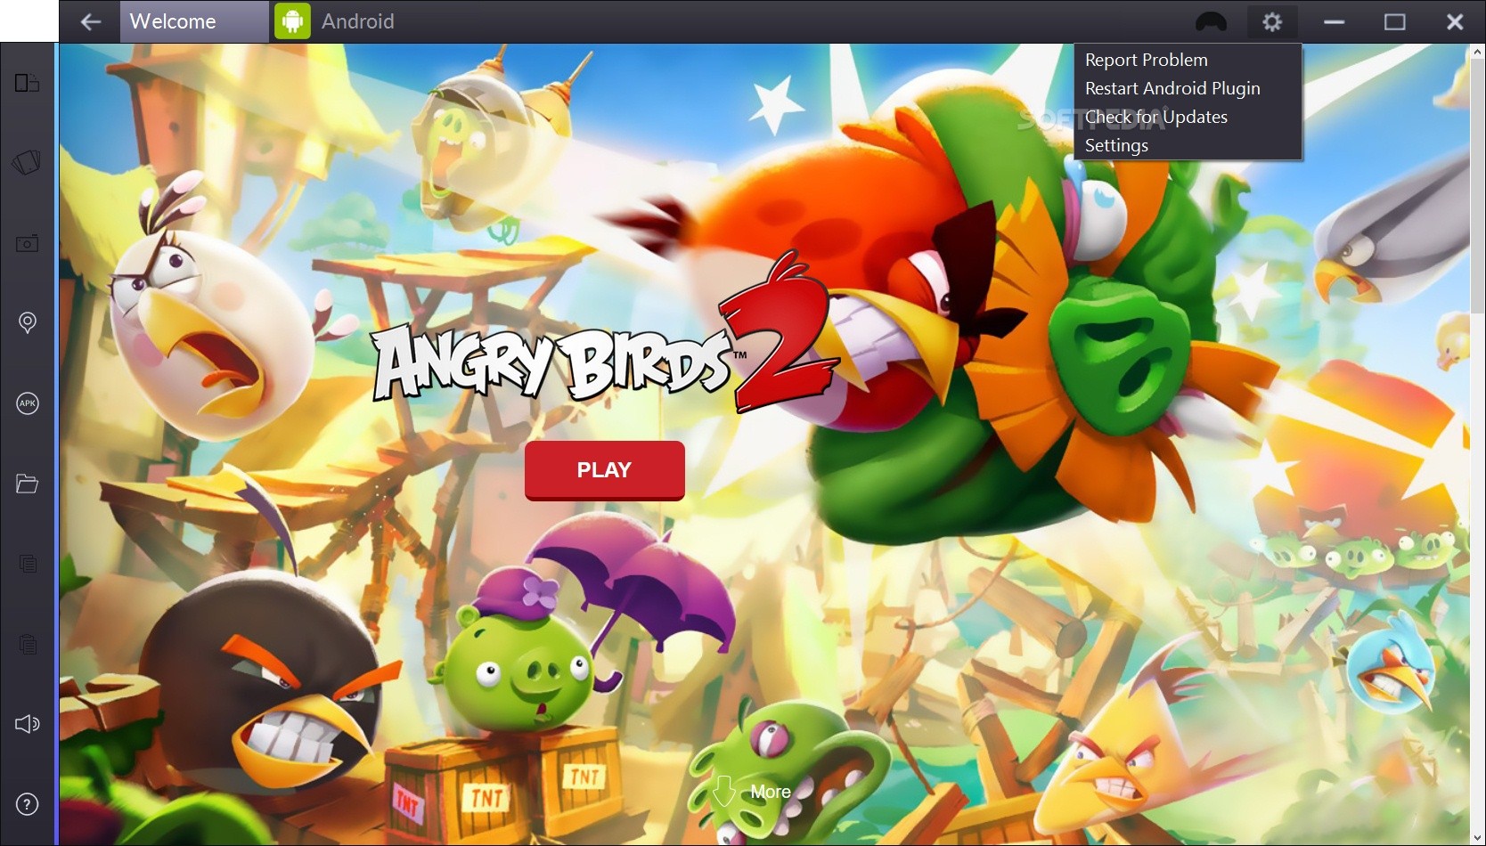Click the red PLAY button
This screenshot has height=846, width=1486.
(604, 470)
